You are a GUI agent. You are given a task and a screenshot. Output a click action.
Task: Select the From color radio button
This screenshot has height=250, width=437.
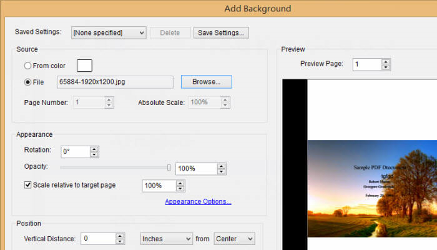tap(27, 66)
